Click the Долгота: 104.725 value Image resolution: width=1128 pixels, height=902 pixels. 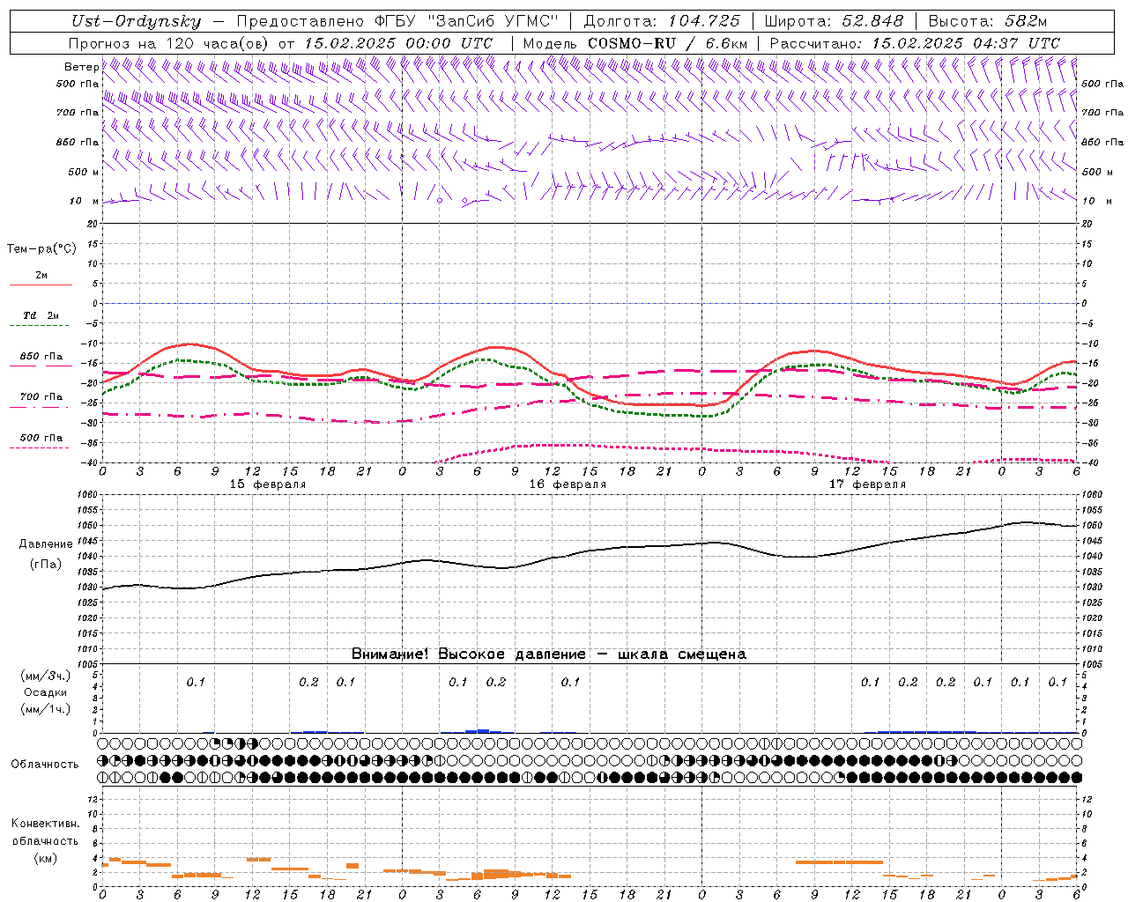click(x=661, y=21)
